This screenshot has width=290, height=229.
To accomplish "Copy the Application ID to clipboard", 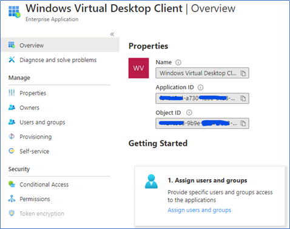I will click(x=243, y=98).
